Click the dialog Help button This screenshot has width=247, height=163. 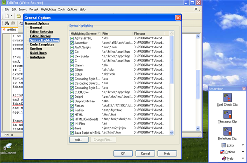[x=167, y=154]
